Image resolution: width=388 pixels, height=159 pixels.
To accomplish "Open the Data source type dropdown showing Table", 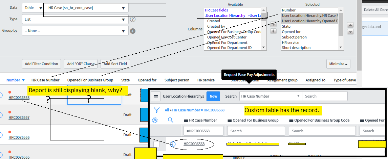I will point(34,8).
